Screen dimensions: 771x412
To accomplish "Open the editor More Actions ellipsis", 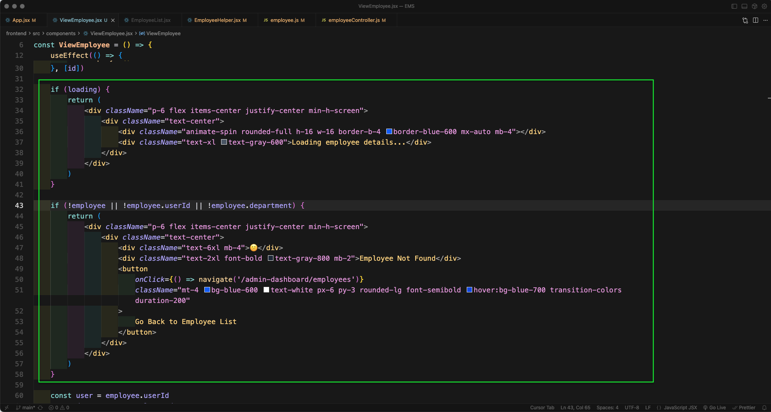I will [x=766, y=20].
